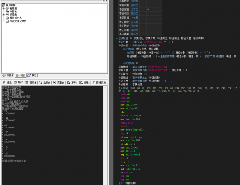Click the push ebx assembly line
This screenshot has height=185, width=240.
[125, 94]
